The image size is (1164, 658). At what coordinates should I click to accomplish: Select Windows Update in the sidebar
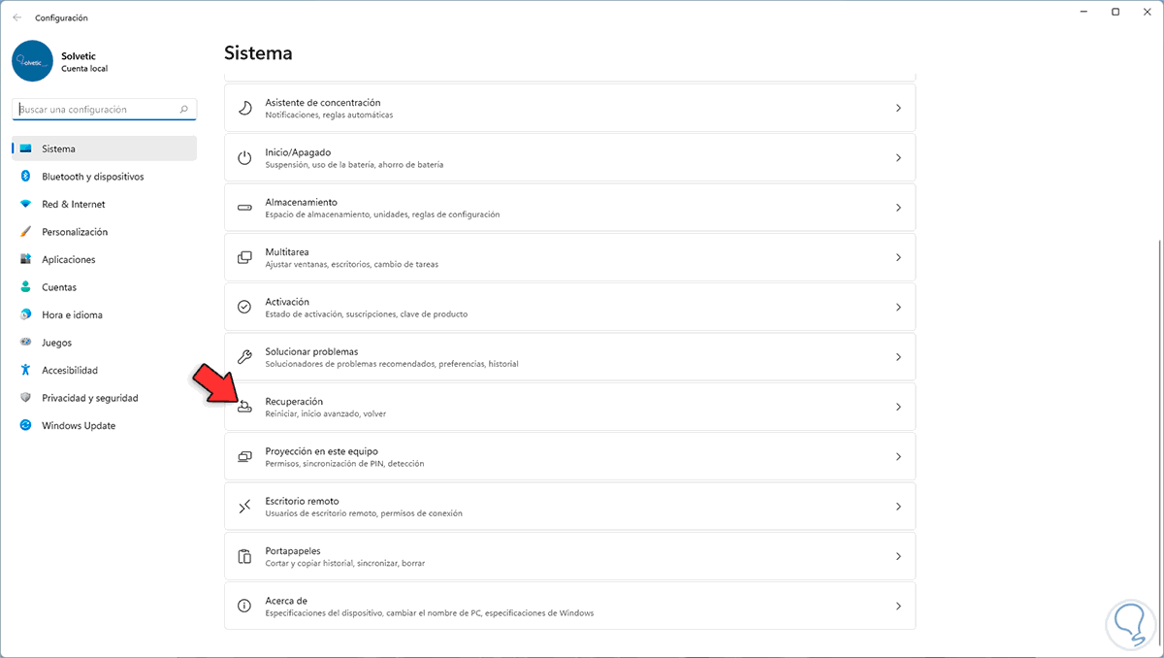(79, 425)
